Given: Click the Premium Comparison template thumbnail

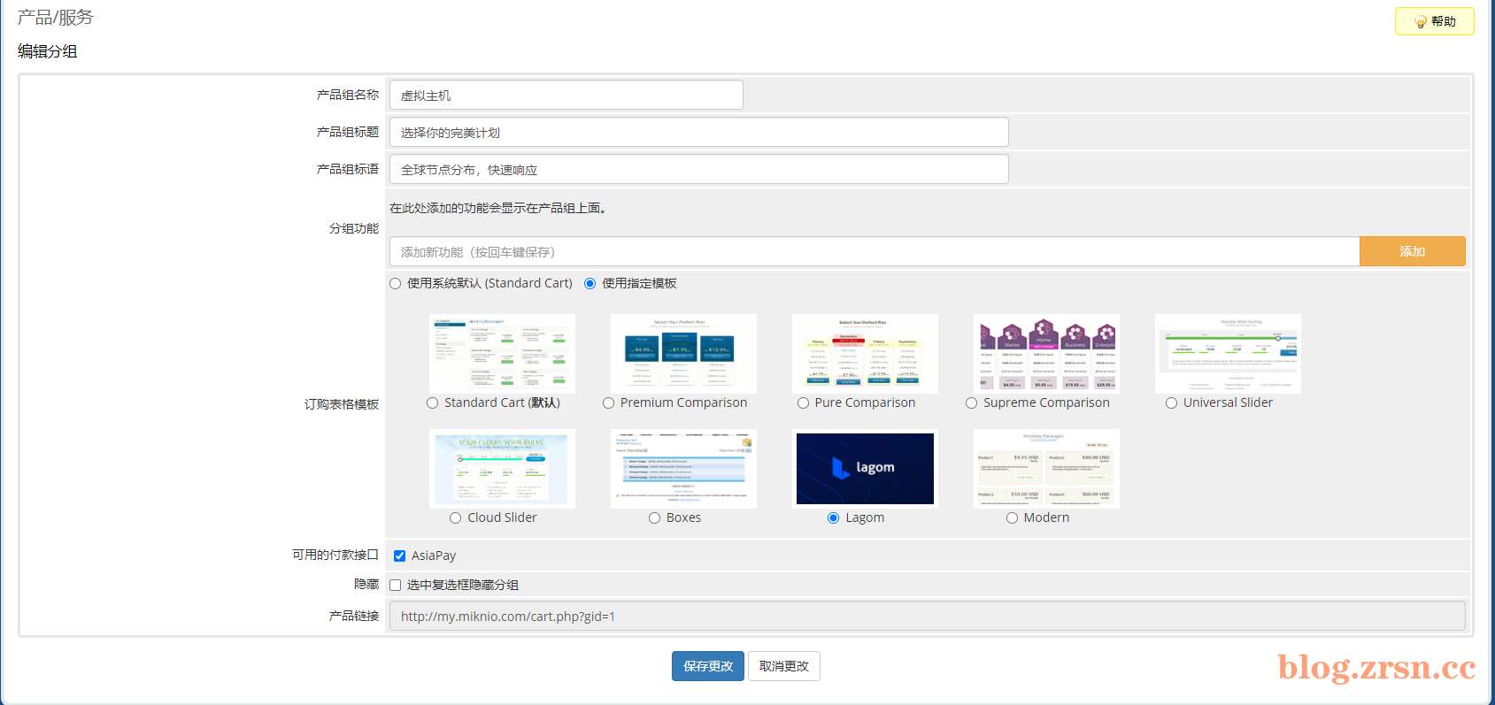Looking at the screenshot, I should tap(683, 354).
